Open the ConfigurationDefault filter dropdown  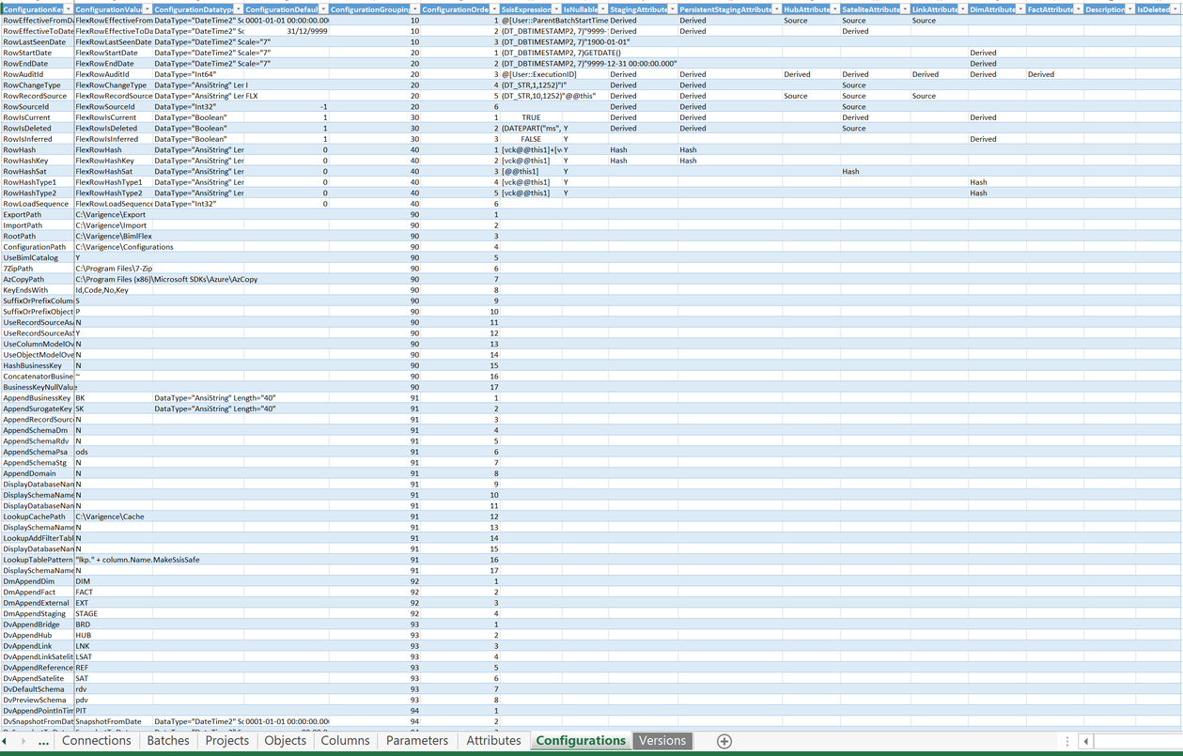click(324, 9)
